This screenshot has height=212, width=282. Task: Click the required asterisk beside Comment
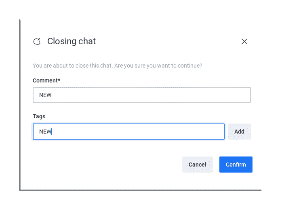(x=59, y=80)
